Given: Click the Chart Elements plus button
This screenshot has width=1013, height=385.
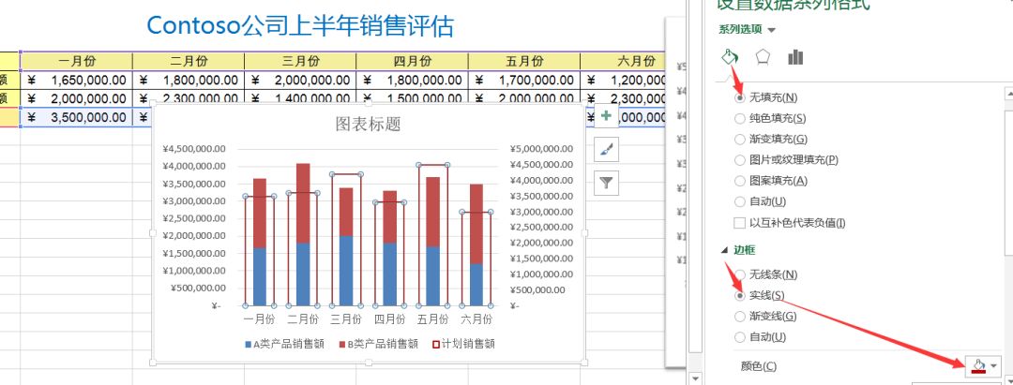Looking at the screenshot, I should (x=607, y=116).
